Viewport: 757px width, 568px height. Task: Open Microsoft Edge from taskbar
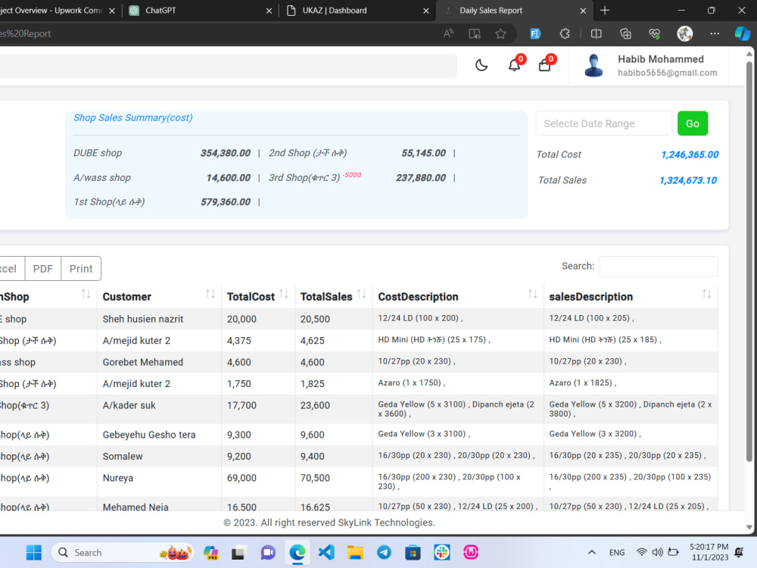pos(298,553)
